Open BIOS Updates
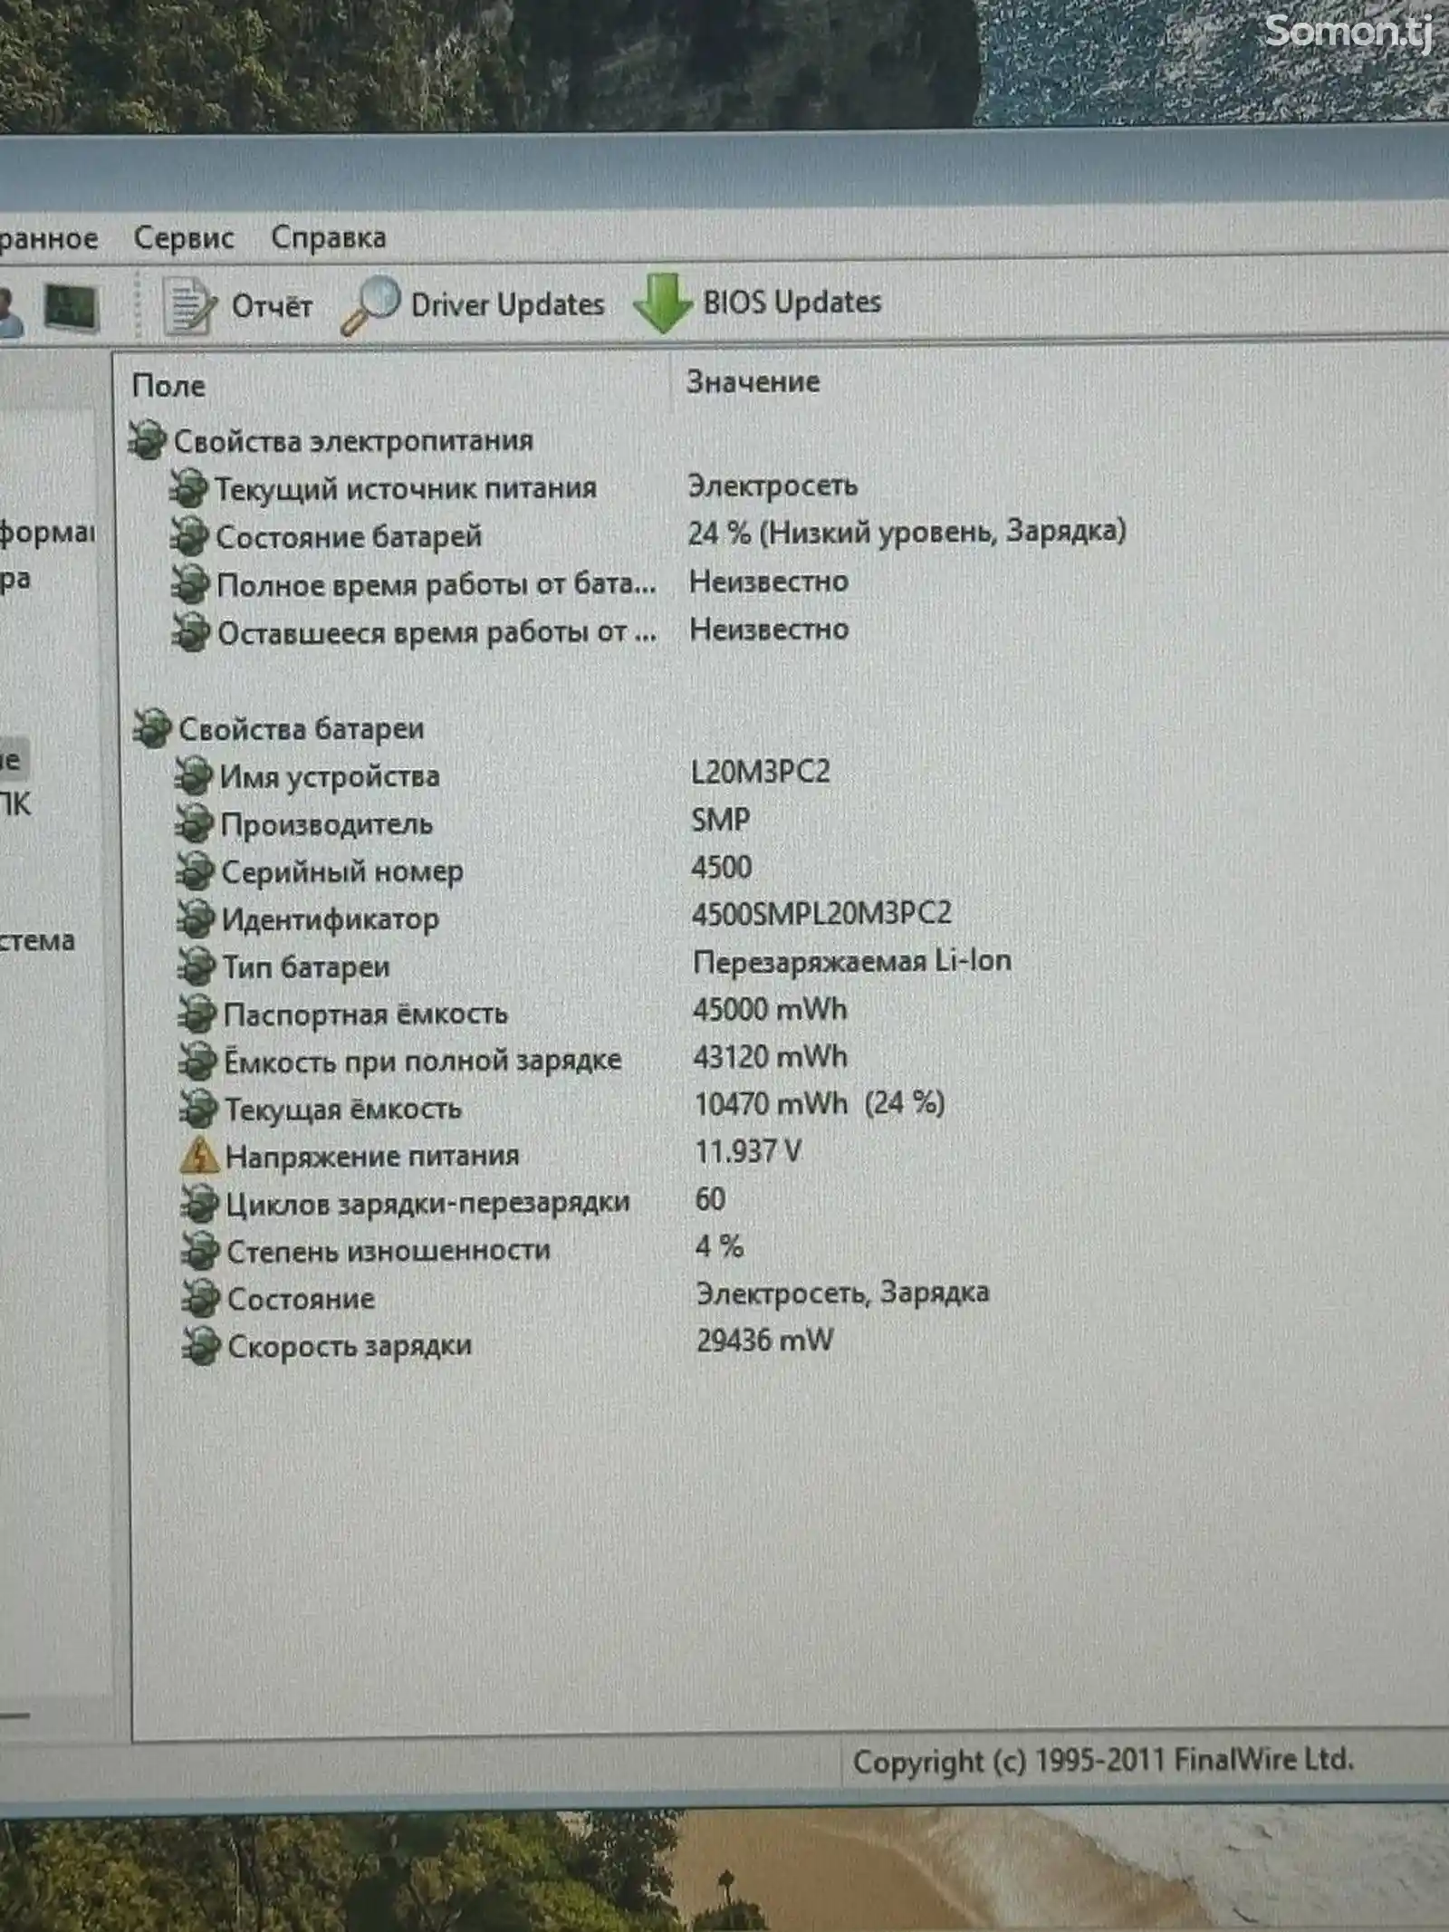 pos(792,303)
